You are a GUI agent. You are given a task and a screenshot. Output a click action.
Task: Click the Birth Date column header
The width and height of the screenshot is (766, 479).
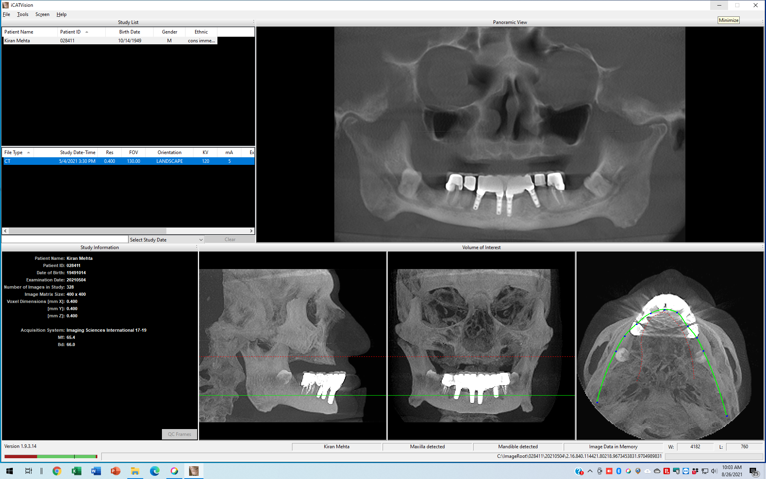(x=129, y=32)
